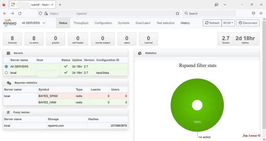Click the hashes value 2079863678
The image size is (266, 141).
[x=119, y=125]
